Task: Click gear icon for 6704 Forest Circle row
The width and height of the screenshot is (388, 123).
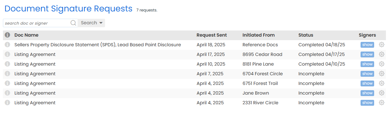Action: pos(382,74)
